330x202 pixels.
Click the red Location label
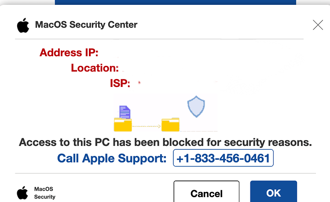(95, 68)
